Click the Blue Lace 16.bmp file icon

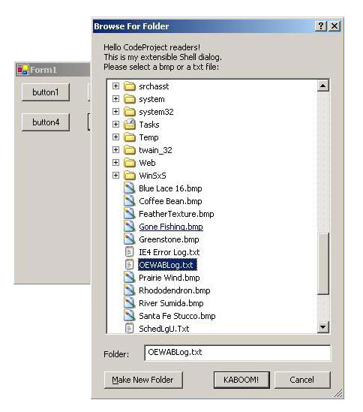click(x=130, y=188)
